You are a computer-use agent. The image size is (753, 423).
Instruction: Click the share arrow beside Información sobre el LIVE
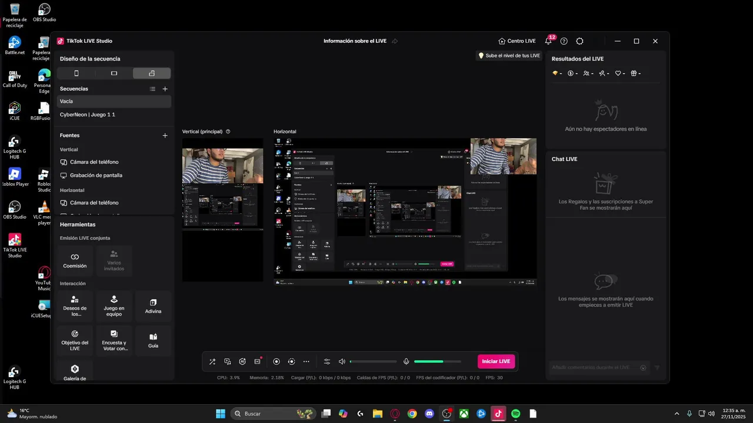point(395,41)
